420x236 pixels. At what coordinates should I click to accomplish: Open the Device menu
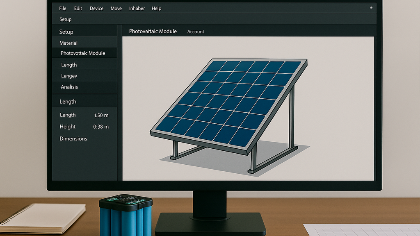click(97, 8)
